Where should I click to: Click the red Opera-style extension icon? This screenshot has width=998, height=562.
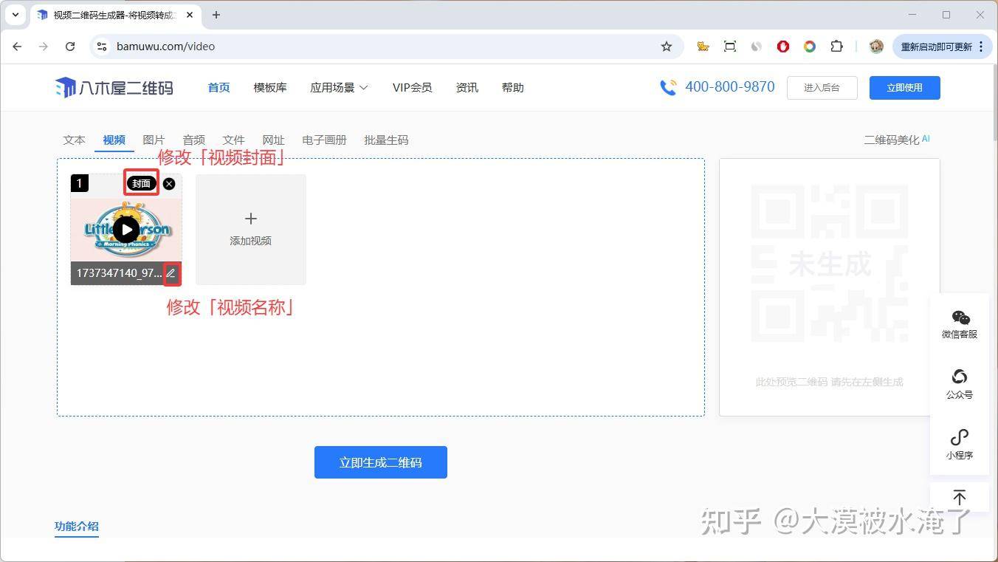(x=783, y=47)
